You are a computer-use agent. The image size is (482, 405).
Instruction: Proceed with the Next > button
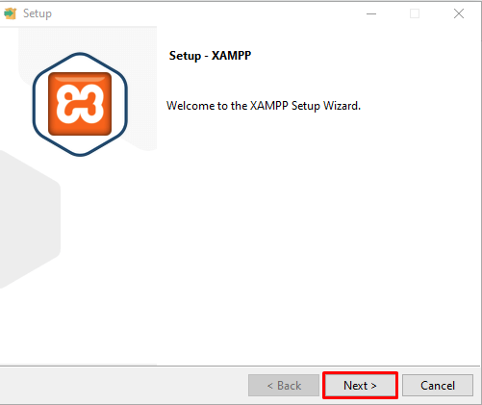360,386
